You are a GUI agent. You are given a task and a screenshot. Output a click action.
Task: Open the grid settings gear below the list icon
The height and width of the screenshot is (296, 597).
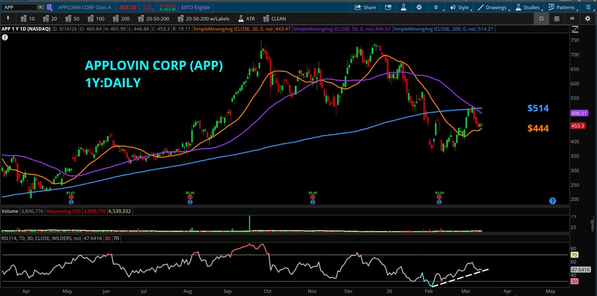[587, 18]
